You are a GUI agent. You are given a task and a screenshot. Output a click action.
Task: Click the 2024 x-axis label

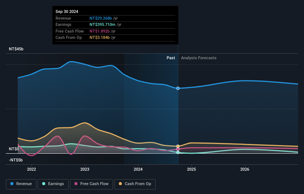pyautogui.click(x=138, y=169)
